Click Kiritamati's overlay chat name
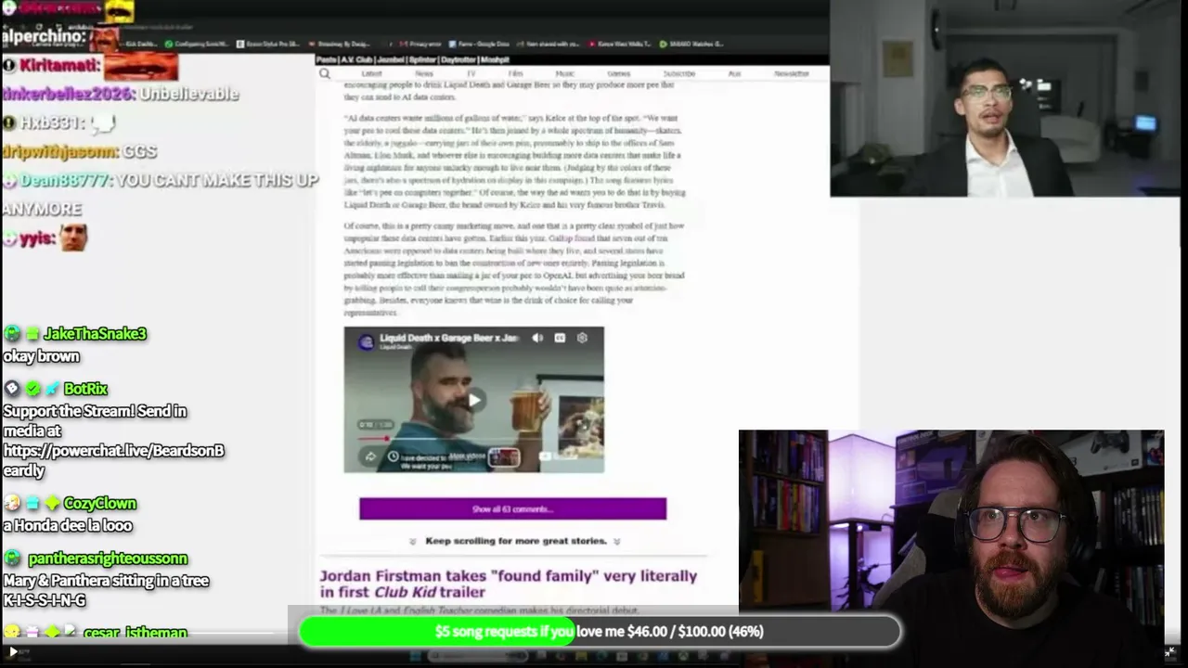This screenshot has width=1188, height=668. pyautogui.click(x=58, y=66)
